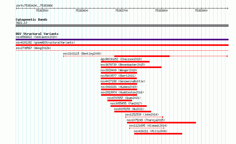Click the ruler's right arrow end
236x144 pixels.
point(228,8)
